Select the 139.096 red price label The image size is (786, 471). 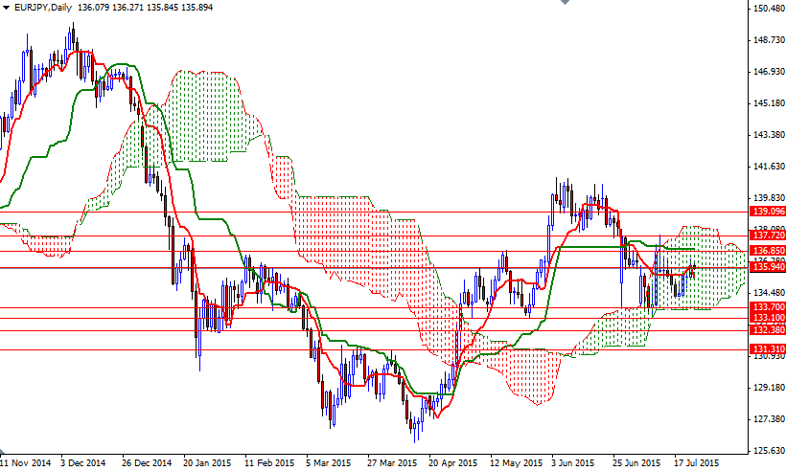click(767, 212)
